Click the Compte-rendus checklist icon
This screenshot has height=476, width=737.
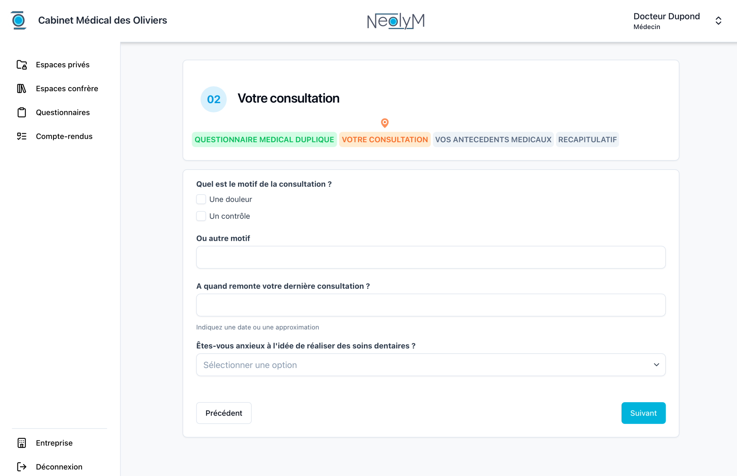point(22,136)
